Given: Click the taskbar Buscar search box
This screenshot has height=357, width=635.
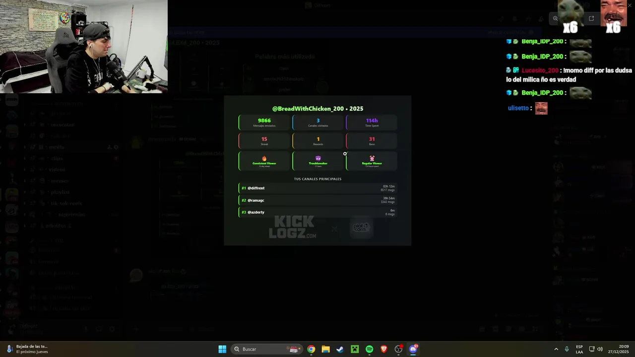Looking at the screenshot, I should tap(267, 349).
